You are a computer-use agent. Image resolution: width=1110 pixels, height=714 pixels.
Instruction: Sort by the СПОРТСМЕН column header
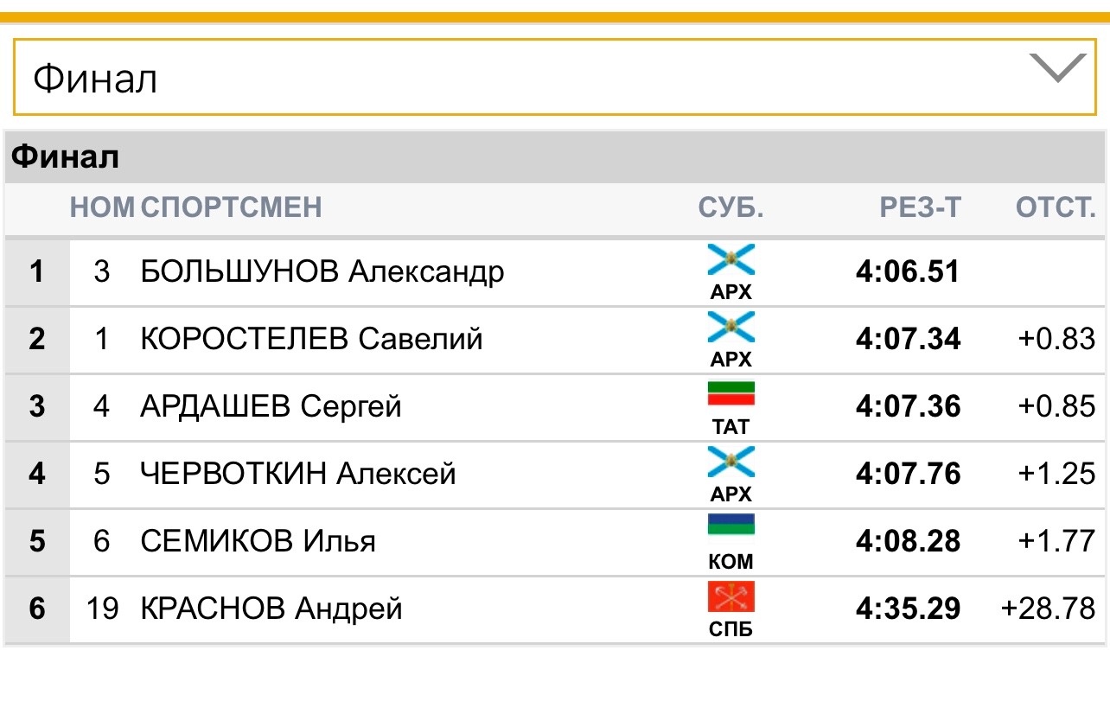tap(231, 207)
